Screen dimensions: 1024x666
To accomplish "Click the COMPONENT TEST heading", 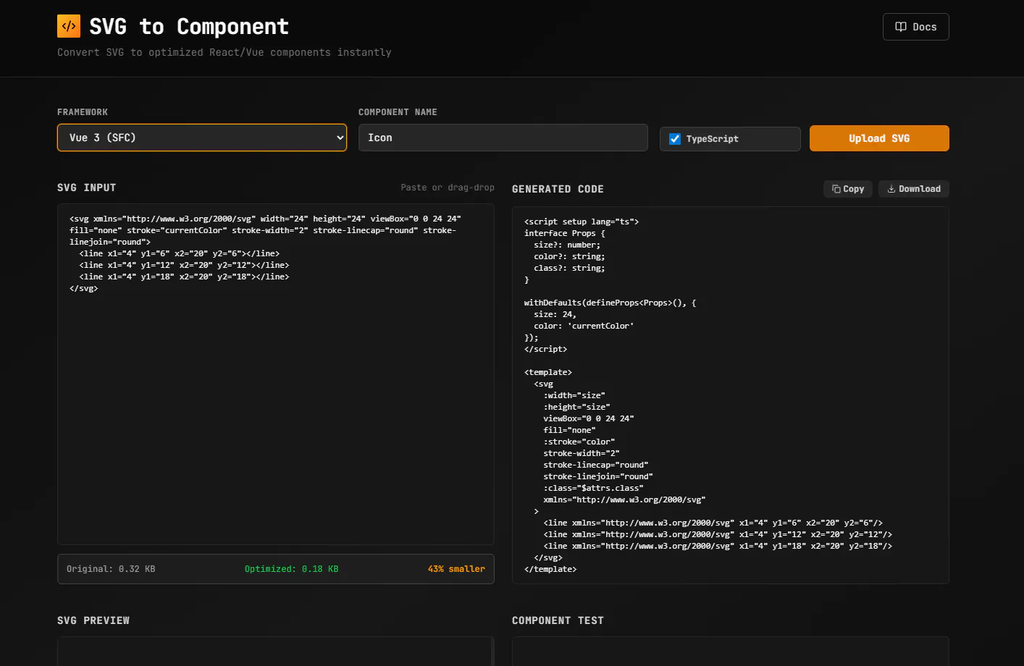I will (x=558, y=620).
